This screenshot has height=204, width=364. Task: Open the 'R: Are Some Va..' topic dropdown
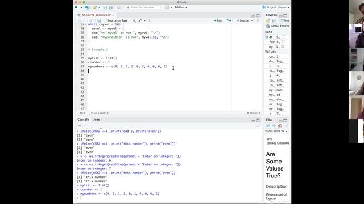click(276, 131)
